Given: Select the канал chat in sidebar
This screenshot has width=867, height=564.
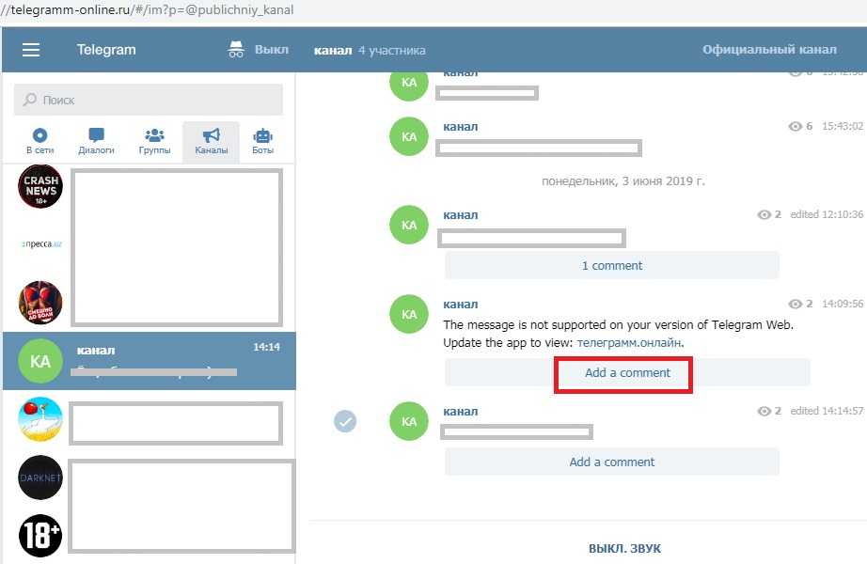Looking at the screenshot, I should tap(150, 361).
